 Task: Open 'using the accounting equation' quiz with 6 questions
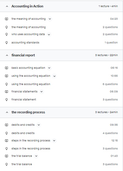coord(31,84)
